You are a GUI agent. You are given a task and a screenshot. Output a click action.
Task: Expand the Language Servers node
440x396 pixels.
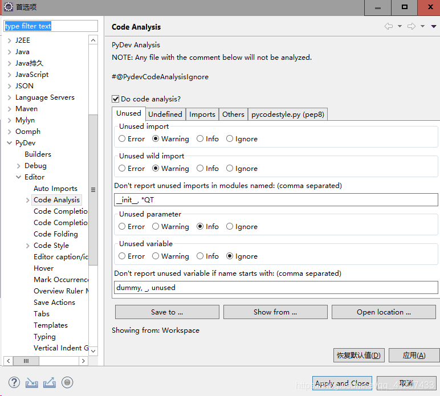pos(10,97)
